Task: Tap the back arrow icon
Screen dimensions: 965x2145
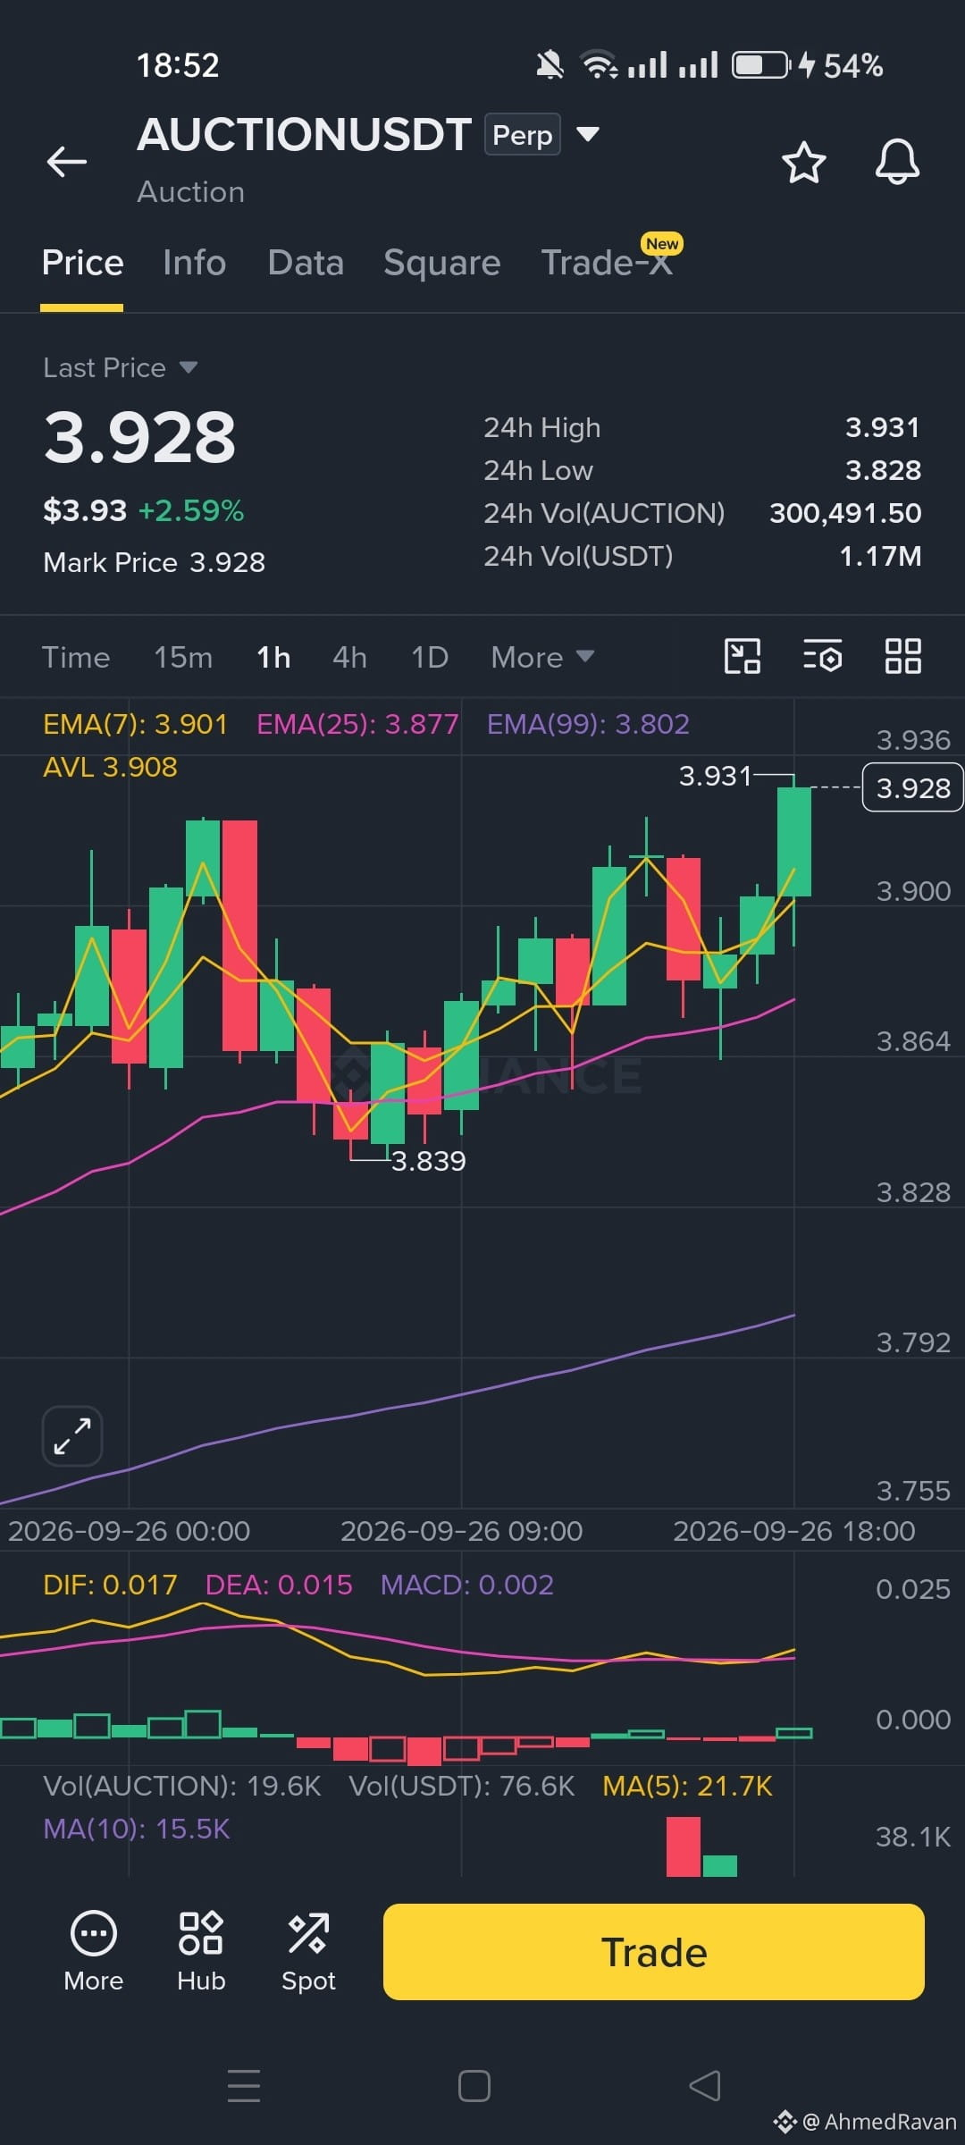Action: click(x=67, y=162)
